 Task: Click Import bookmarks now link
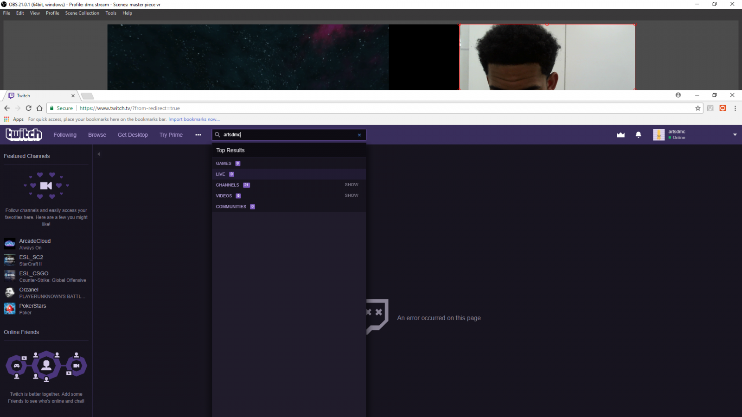pyautogui.click(x=194, y=119)
